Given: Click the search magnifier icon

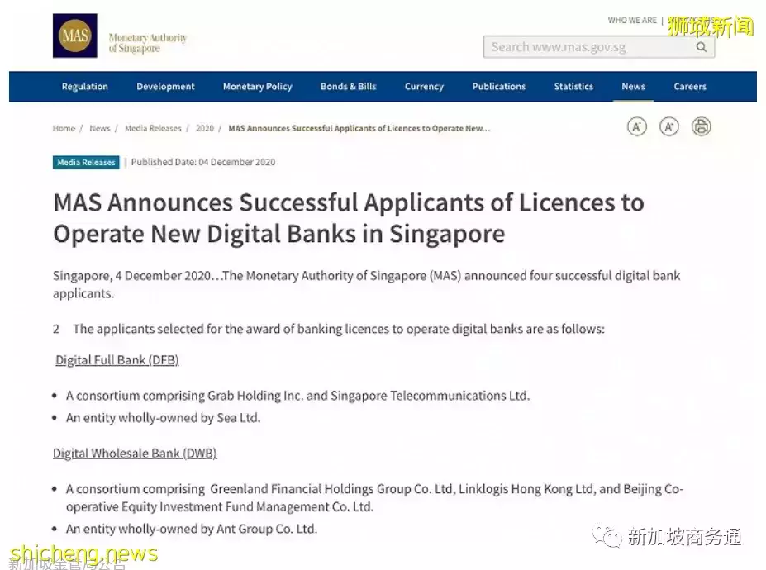Looking at the screenshot, I should [x=701, y=47].
